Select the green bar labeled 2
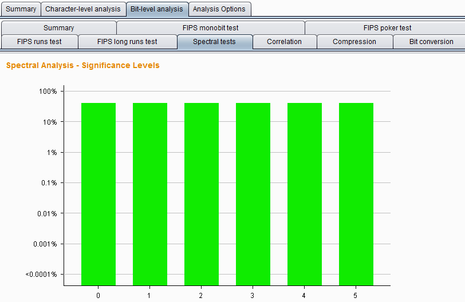 (202, 194)
